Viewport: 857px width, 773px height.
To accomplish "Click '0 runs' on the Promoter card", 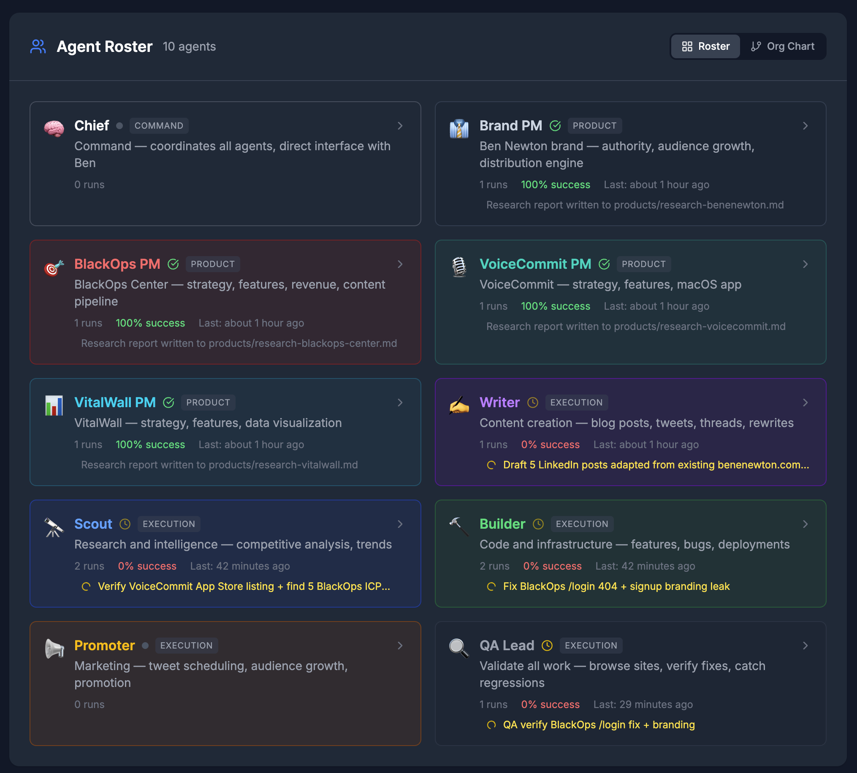I will tap(89, 705).
